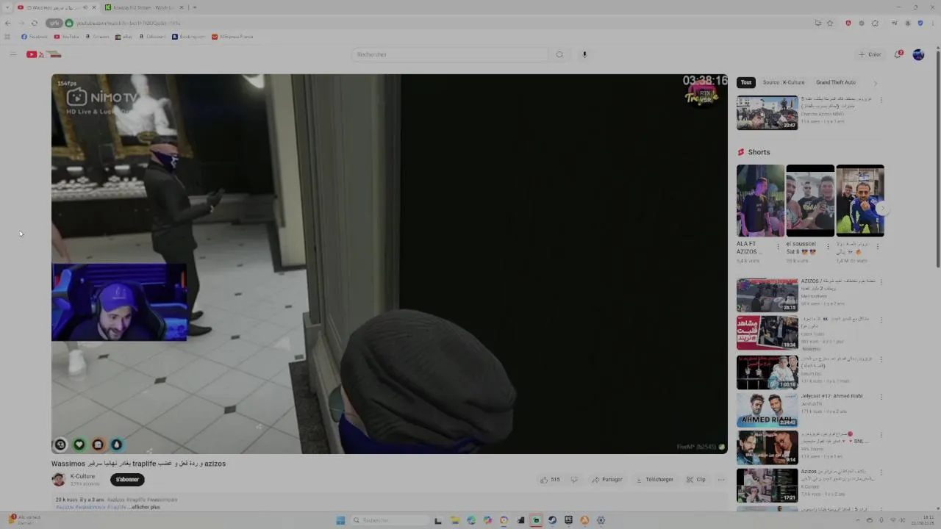Start voice search with microphone icon

pyautogui.click(x=584, y=54)
